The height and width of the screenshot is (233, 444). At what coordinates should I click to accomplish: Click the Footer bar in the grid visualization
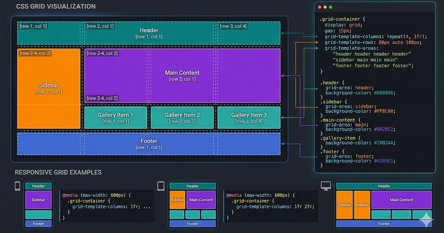pyautogui.click(x=149, y=144)
